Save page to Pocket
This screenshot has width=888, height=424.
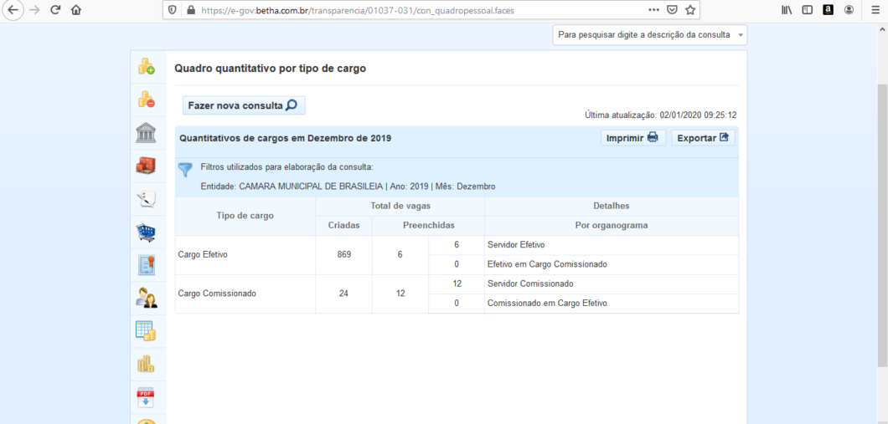click(x=673, y=10)
